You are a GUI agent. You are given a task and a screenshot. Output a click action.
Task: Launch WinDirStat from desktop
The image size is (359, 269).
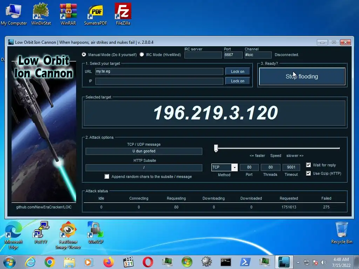(x=41, y=14)
